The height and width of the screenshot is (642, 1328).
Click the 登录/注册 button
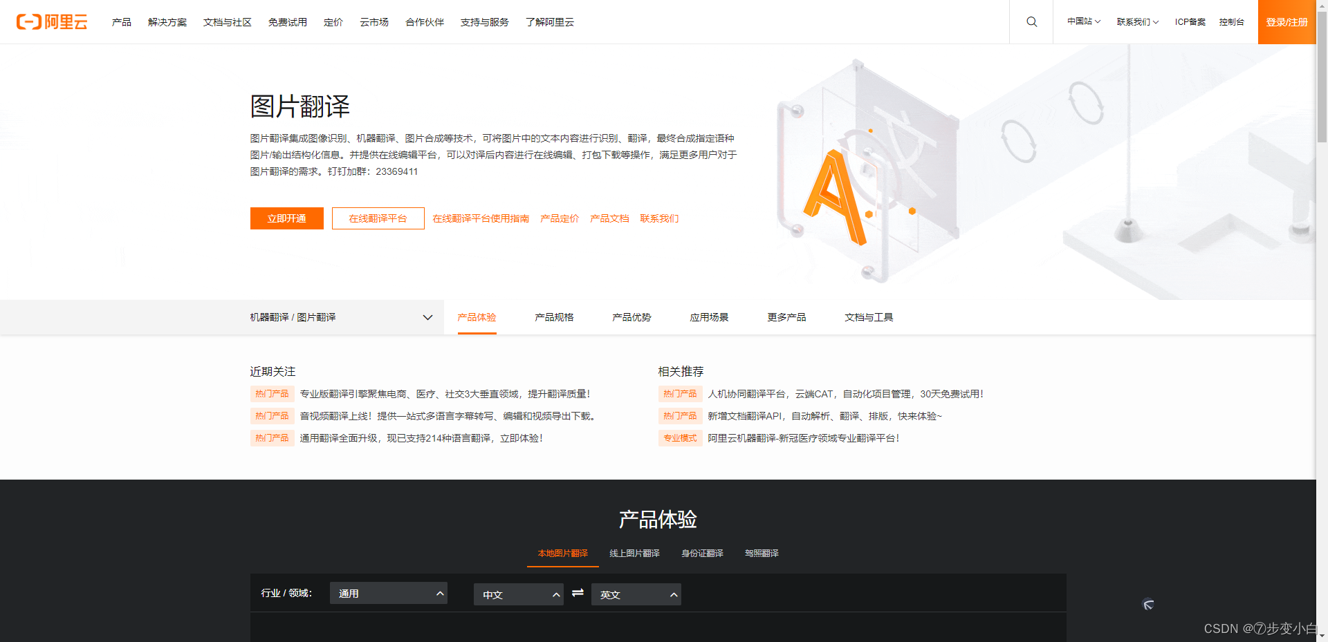1286,22
